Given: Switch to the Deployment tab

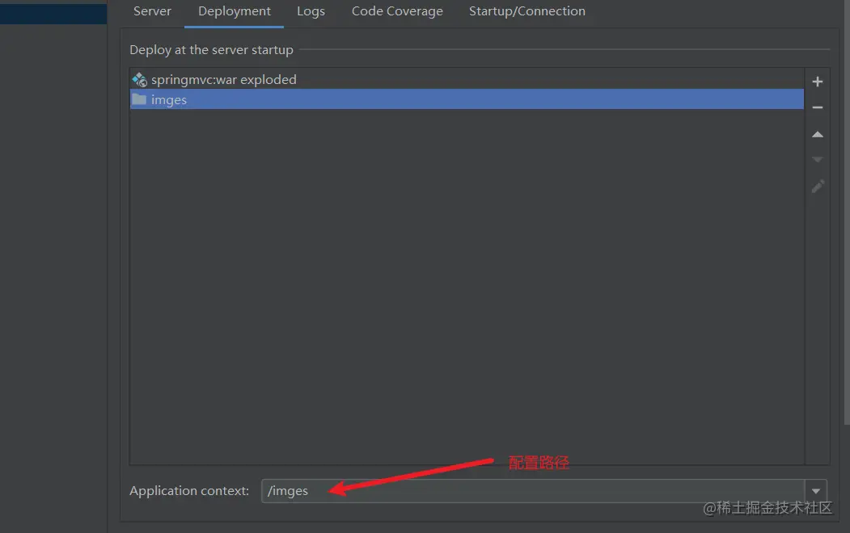Looking at the screenshot, I should point(235,11).
